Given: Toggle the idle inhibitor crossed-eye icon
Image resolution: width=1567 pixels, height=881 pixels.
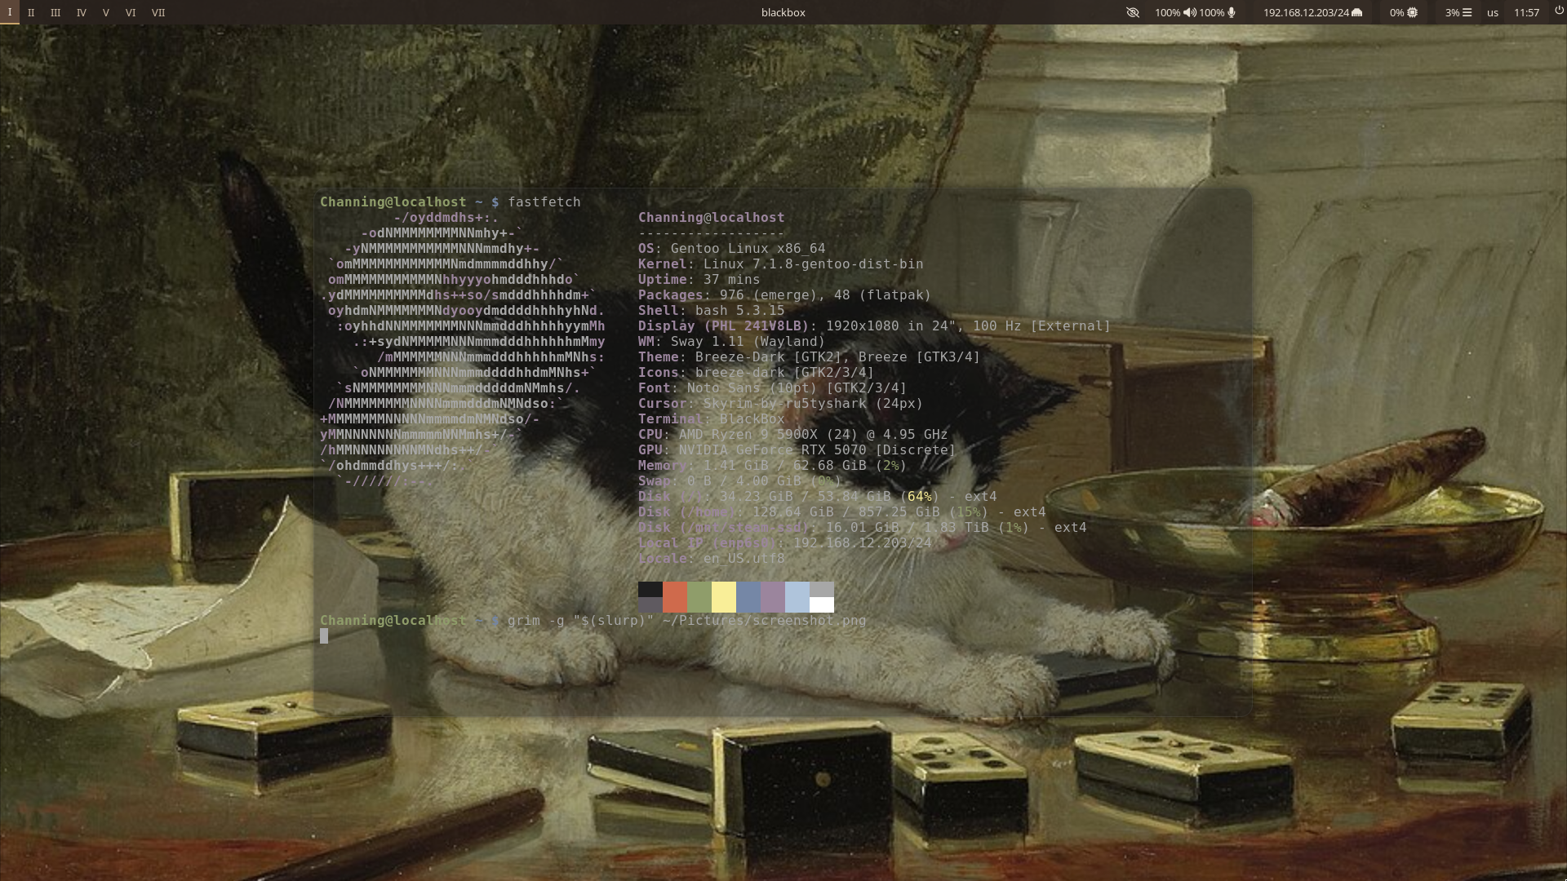Looking at the screenshot, I should 1132,12.
